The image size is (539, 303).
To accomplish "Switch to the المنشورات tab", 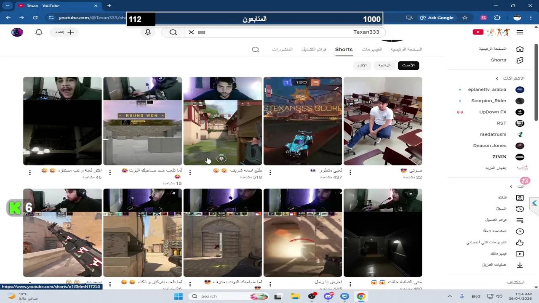I will point(282,49).
